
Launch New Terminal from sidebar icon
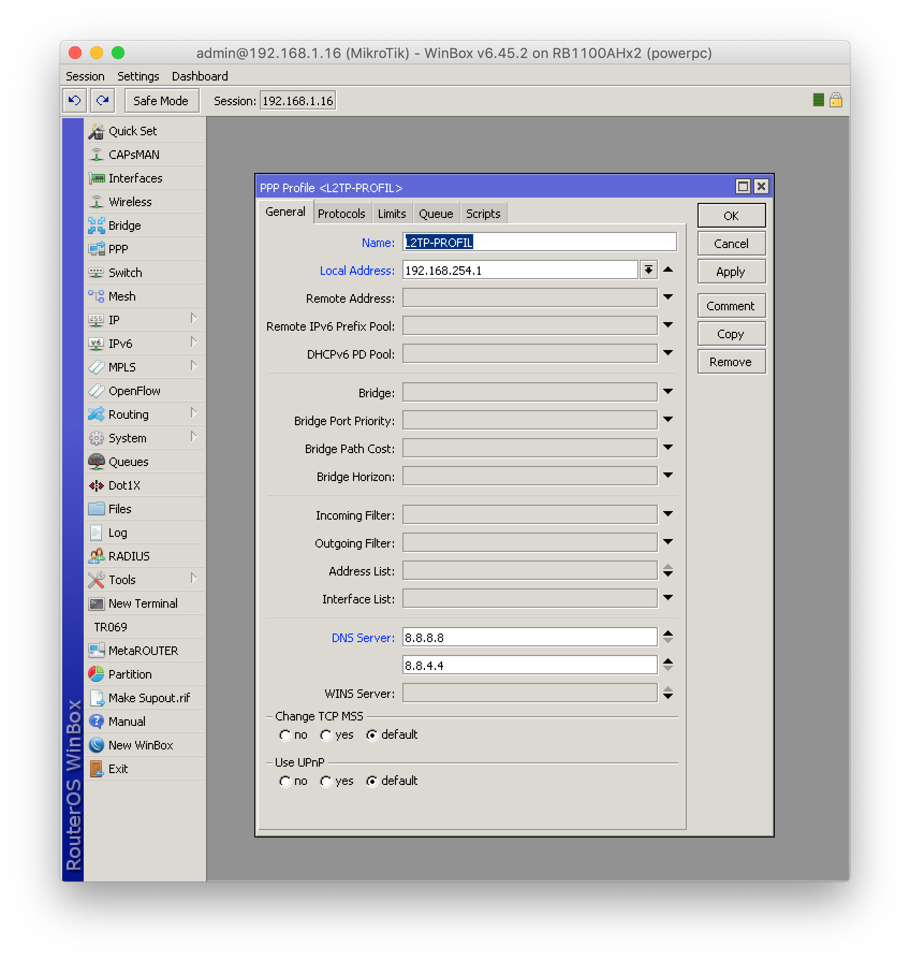96,603
